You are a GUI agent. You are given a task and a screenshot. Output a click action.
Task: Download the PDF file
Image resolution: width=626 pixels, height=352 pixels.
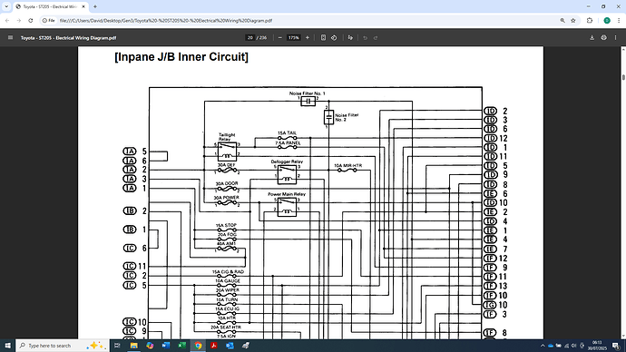pos(592,37)
